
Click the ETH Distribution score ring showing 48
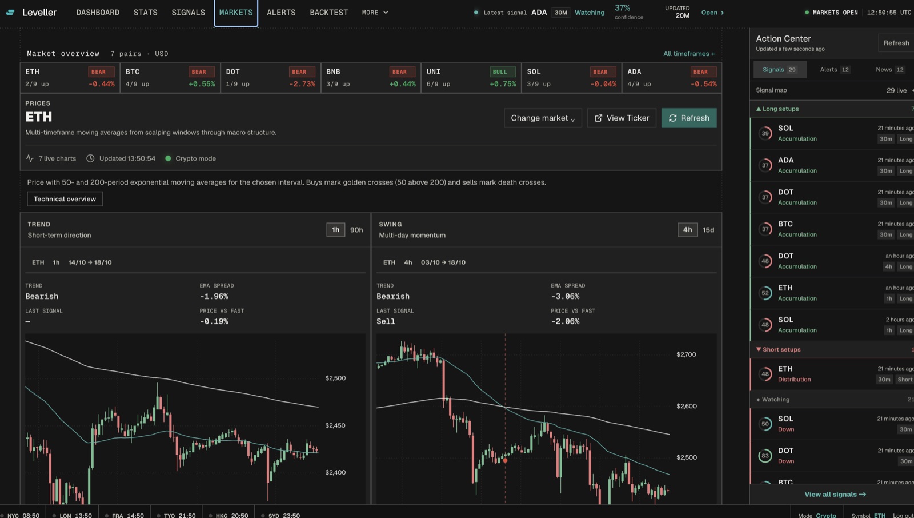click(765, 374)
